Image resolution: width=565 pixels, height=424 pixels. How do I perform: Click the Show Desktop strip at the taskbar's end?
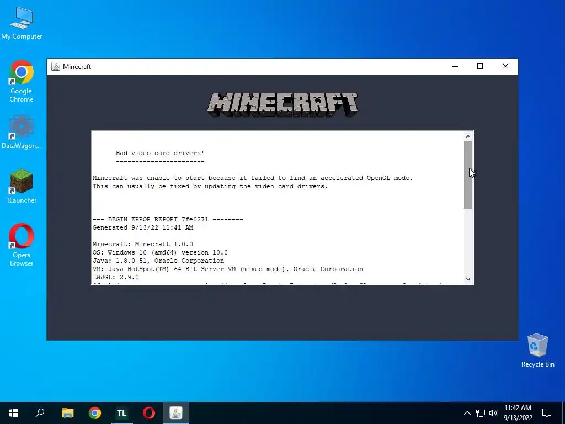pyautogui.click(x=563, y=413)
